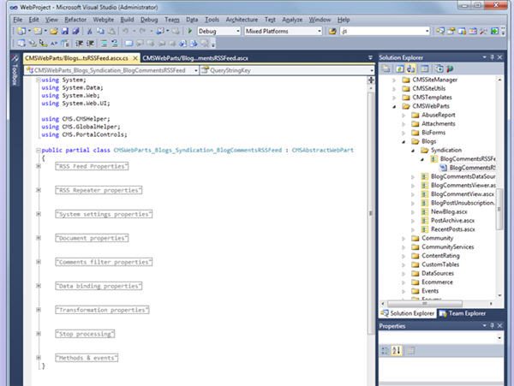The image size is (514, 386).
Task: Click Categorized icon in Properties panel
Action: pyautogui.click(x=385, y=350)
